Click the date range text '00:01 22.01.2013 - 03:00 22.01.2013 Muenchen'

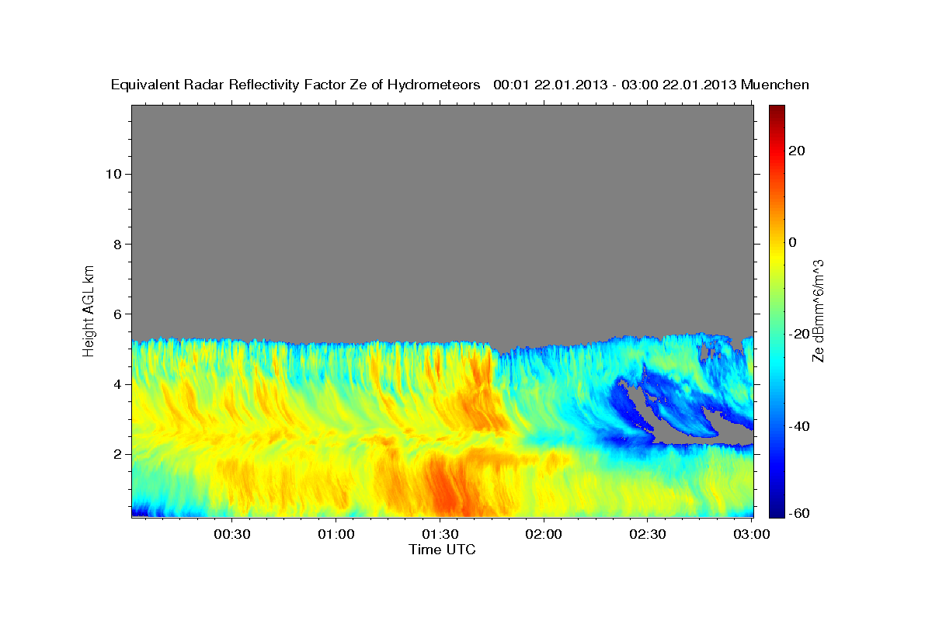point(652,85)
